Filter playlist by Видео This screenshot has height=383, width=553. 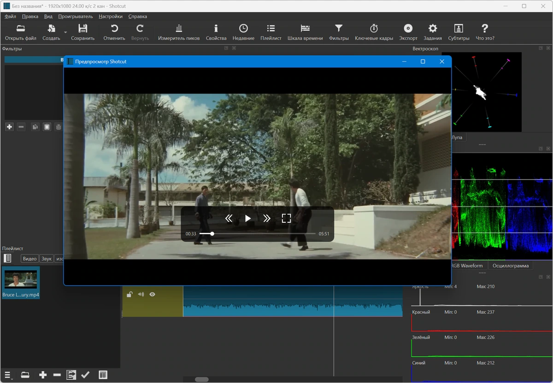coord(29,259)
